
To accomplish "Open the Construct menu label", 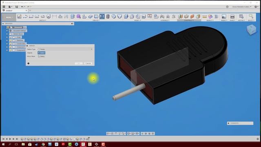I will point(189,20).
